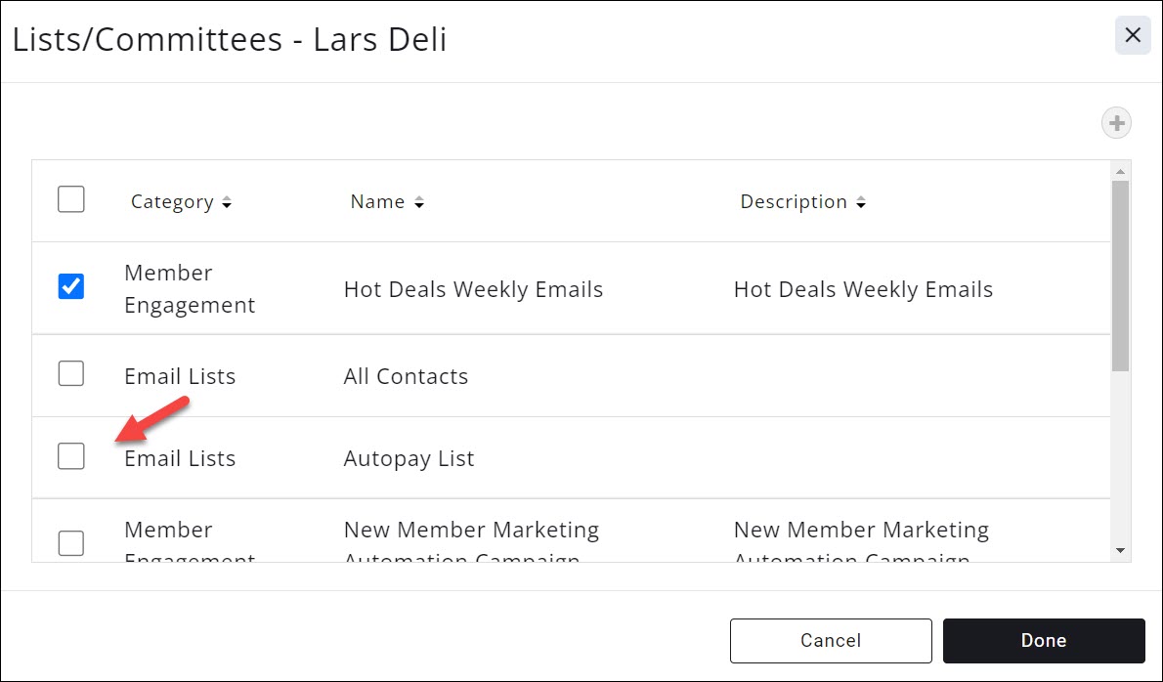The height and width of the screenshot is (682, 1163).
Task: Click the Autopay List row name
Action: (x=409, y=458)
